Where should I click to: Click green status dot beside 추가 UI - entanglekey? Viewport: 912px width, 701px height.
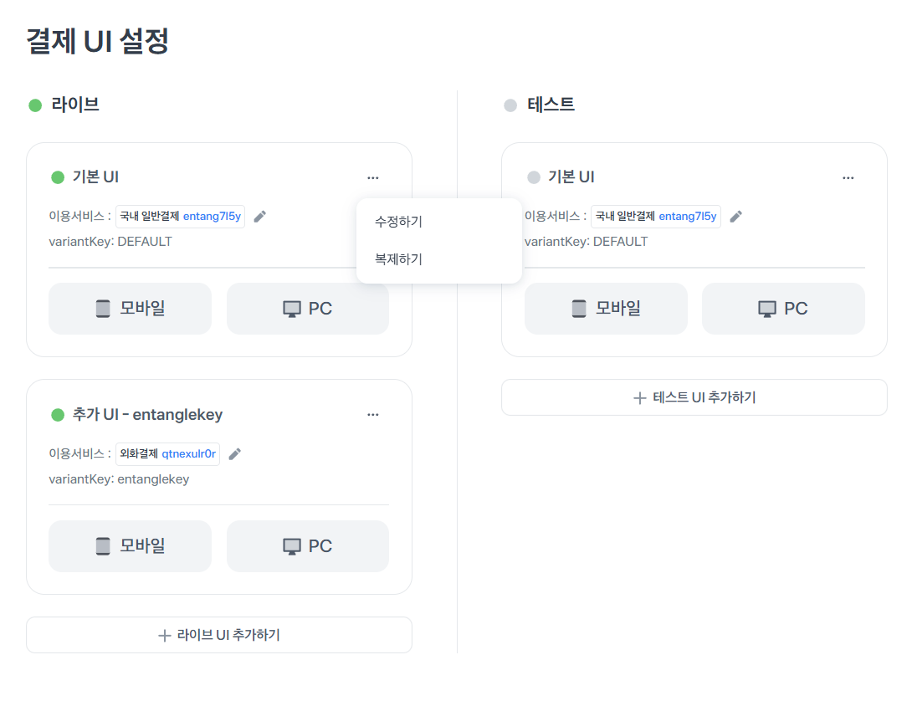pyautogui.click(x=58, y=415)
